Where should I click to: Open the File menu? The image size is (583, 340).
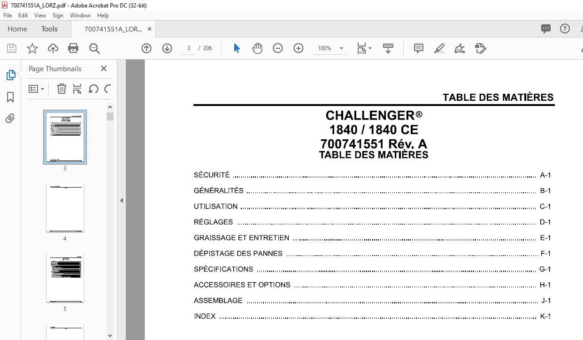pyautogui.click(x=8, y=15)
